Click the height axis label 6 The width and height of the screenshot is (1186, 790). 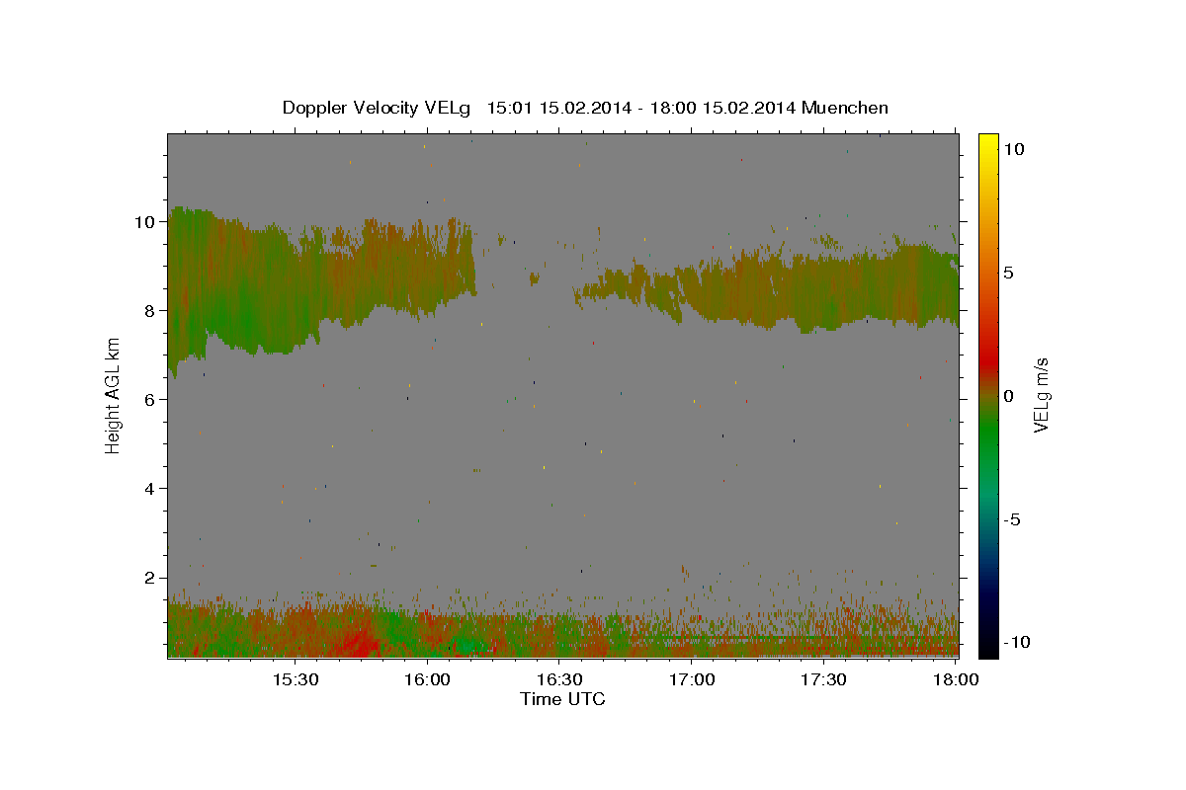152,400
